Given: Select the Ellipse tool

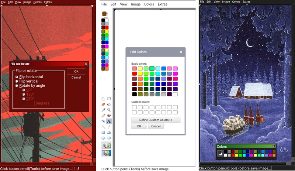Looking at the screenshot, I should coord(103,138).
